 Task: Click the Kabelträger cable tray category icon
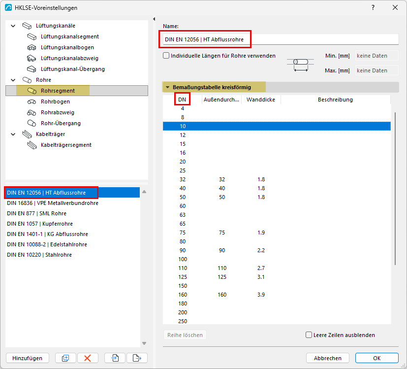27,134
